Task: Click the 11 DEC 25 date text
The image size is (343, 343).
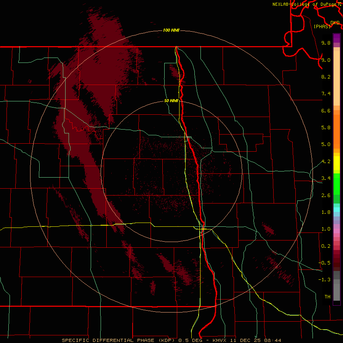Action: click(245, 340)
